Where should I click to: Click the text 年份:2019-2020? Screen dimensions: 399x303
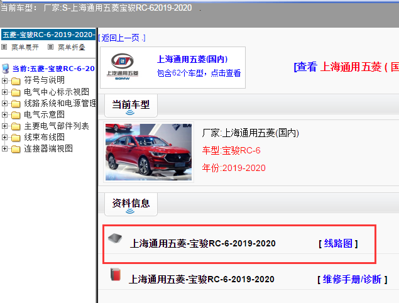tap(234, 168)
